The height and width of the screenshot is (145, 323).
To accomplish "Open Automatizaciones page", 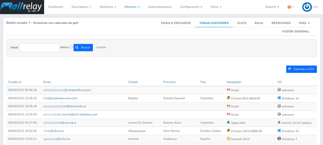I will (x=160, y=7).
